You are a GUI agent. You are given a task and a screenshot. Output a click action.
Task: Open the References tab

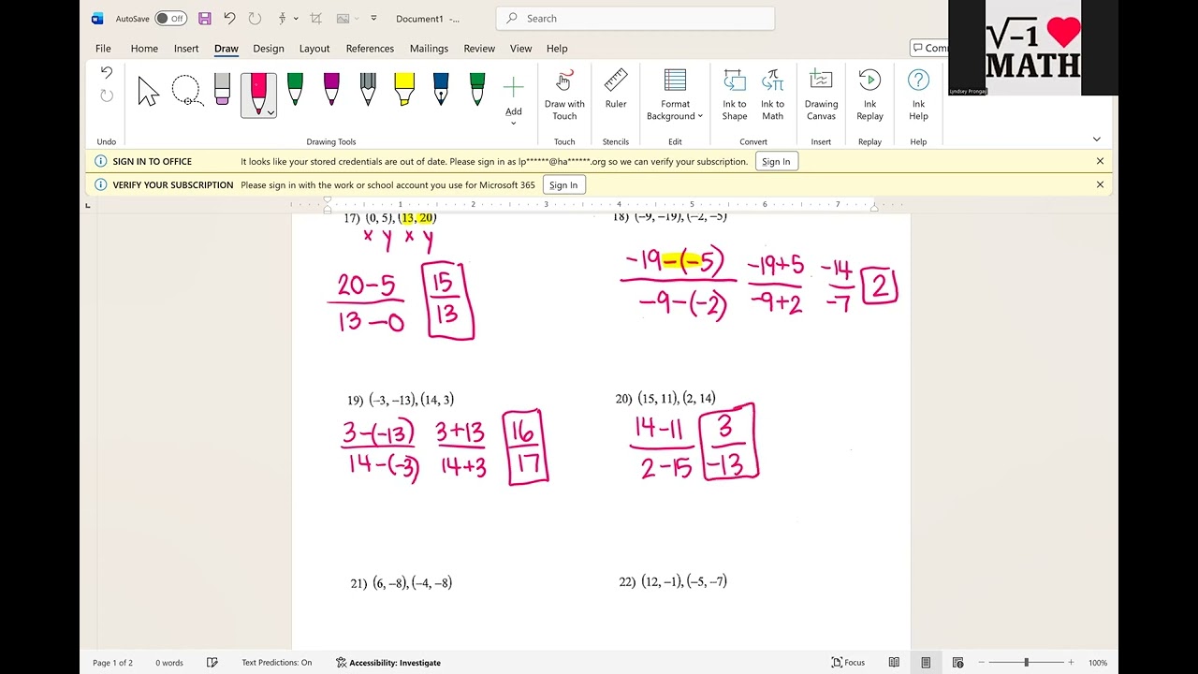(x=370, y=49)
